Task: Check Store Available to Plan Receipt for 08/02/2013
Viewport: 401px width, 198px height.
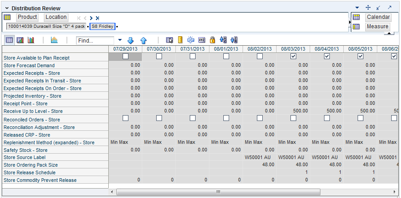Action: point(260,56)
